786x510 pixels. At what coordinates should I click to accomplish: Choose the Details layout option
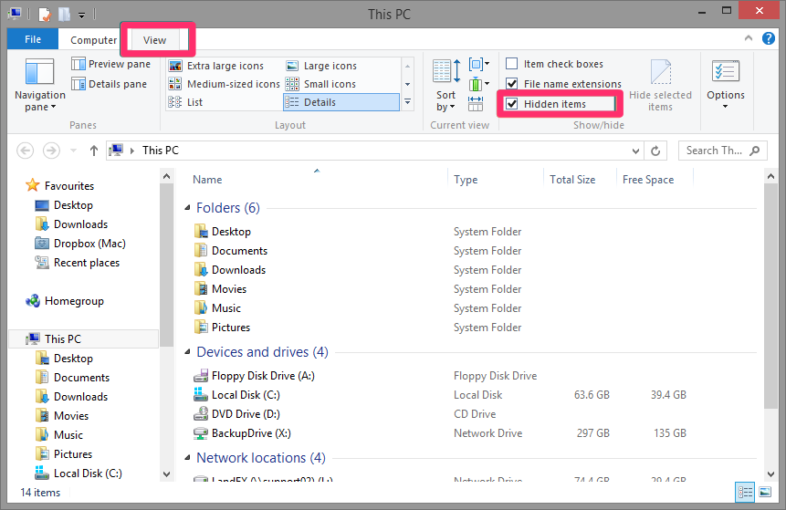click(341, 102)
